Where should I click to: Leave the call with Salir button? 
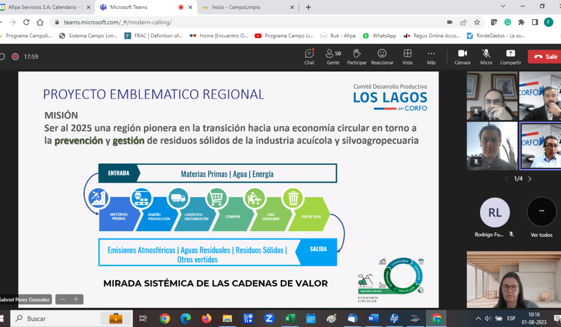(x=545, y=57)
